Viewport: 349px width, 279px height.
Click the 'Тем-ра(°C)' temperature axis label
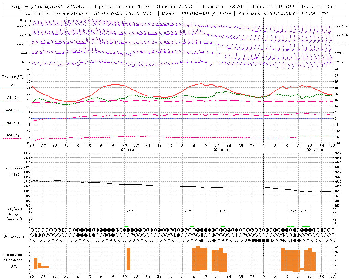[13, 77]
